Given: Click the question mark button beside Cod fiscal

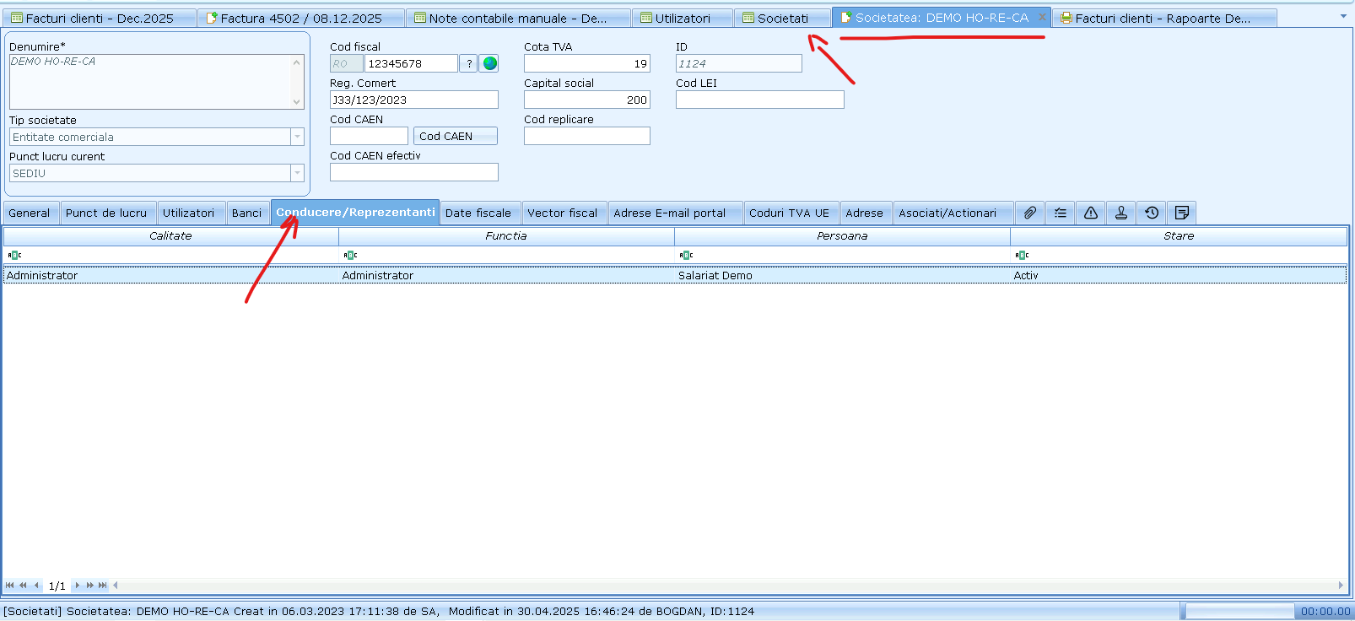Looking at the screenshot, I should click(x=469, y=63).
